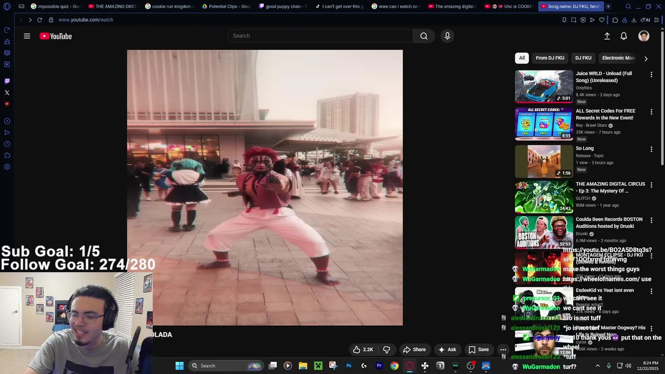665x374 pixels.
Task: Open the Rey - Brawl Stars channel link
Action: tap(591, 125)
